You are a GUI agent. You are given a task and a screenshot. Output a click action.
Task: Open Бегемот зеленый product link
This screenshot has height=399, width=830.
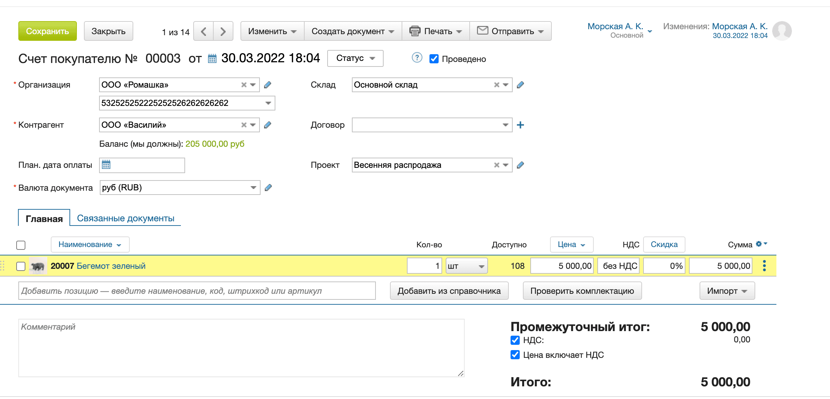click(111, 266)
